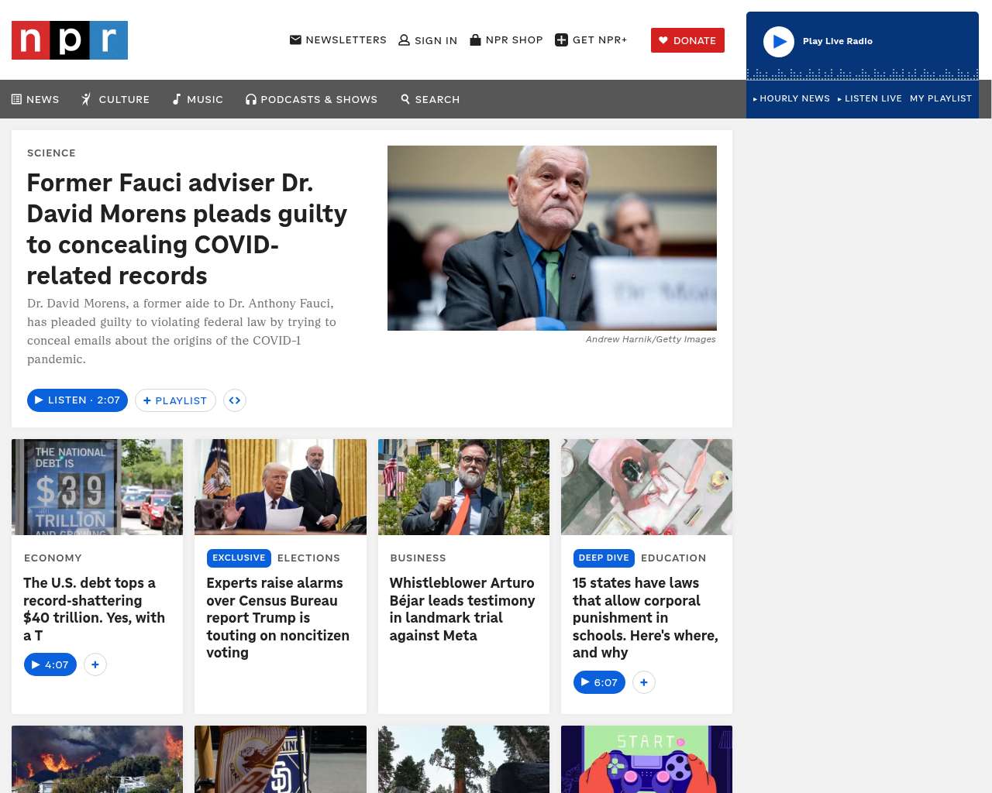
Task: Open the 15 states corporal punishment headline
Action: coord(646,617)
